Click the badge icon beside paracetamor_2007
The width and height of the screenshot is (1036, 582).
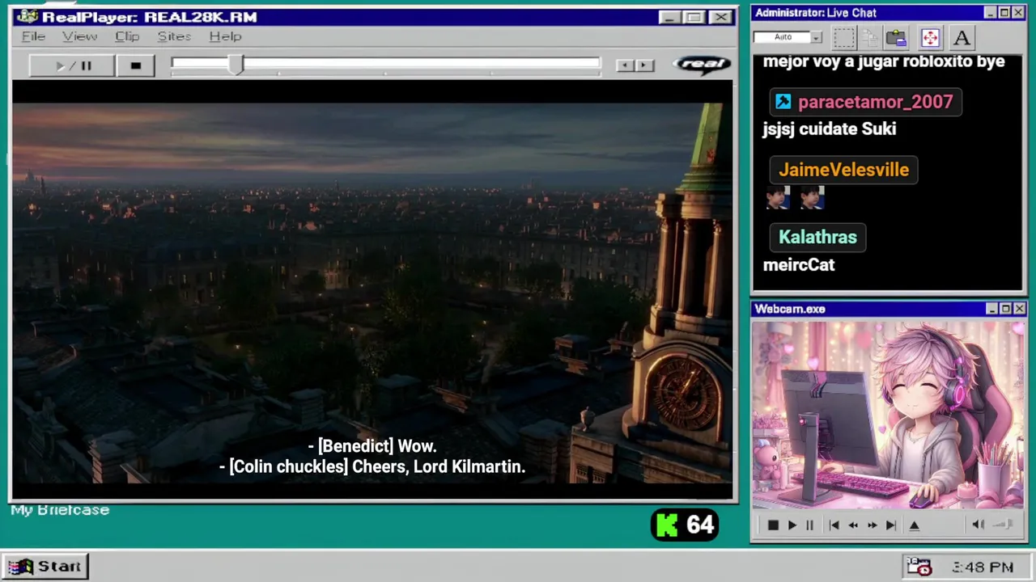(783, 101)
